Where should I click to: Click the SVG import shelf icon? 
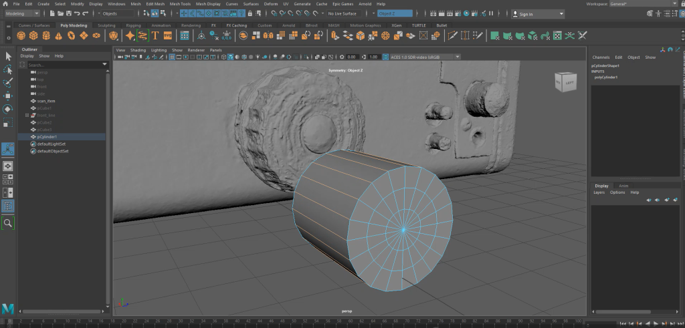tap(168, 35)
